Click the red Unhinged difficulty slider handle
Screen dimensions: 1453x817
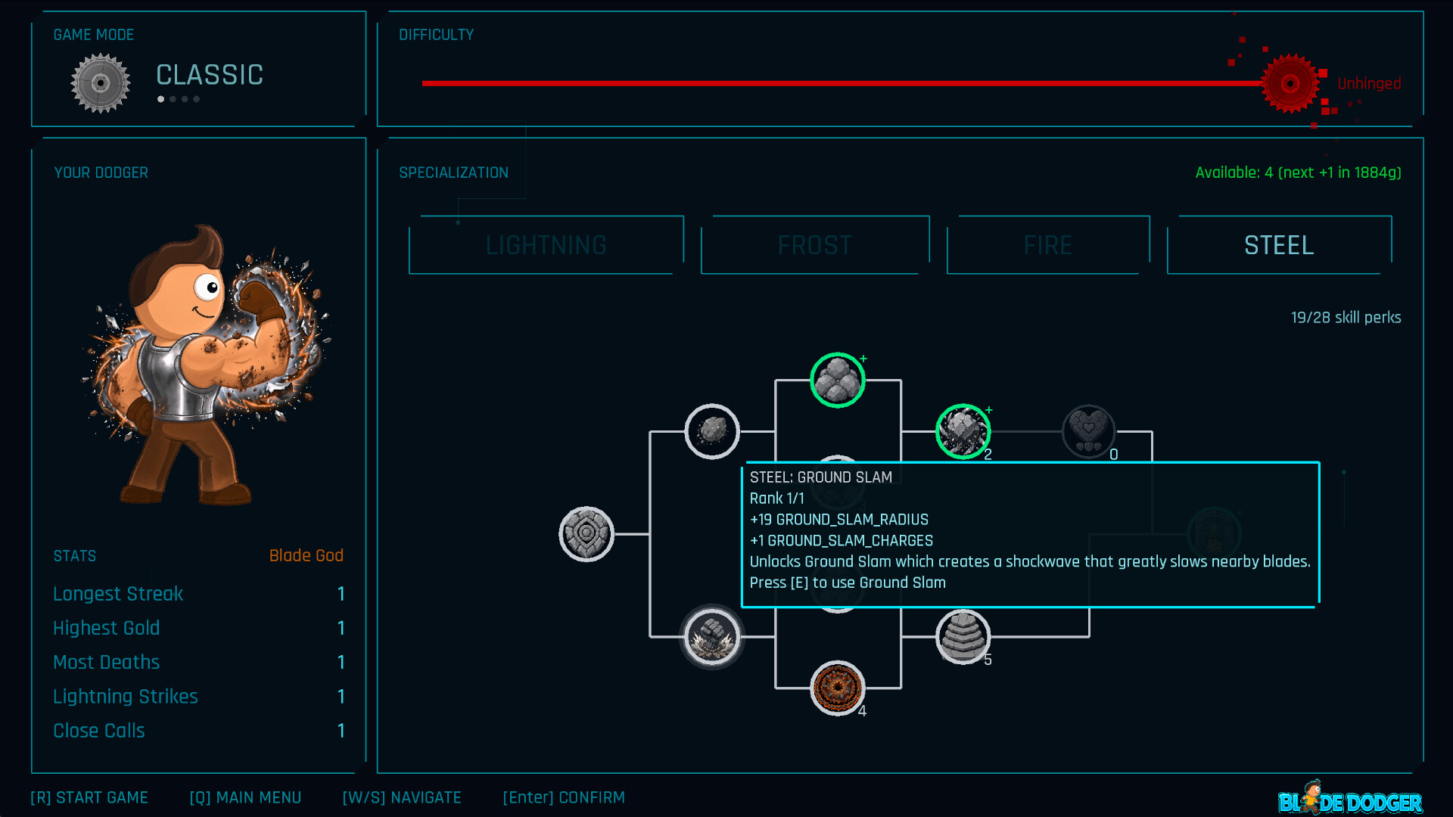pyautogui.click(x=1291, y=83)
